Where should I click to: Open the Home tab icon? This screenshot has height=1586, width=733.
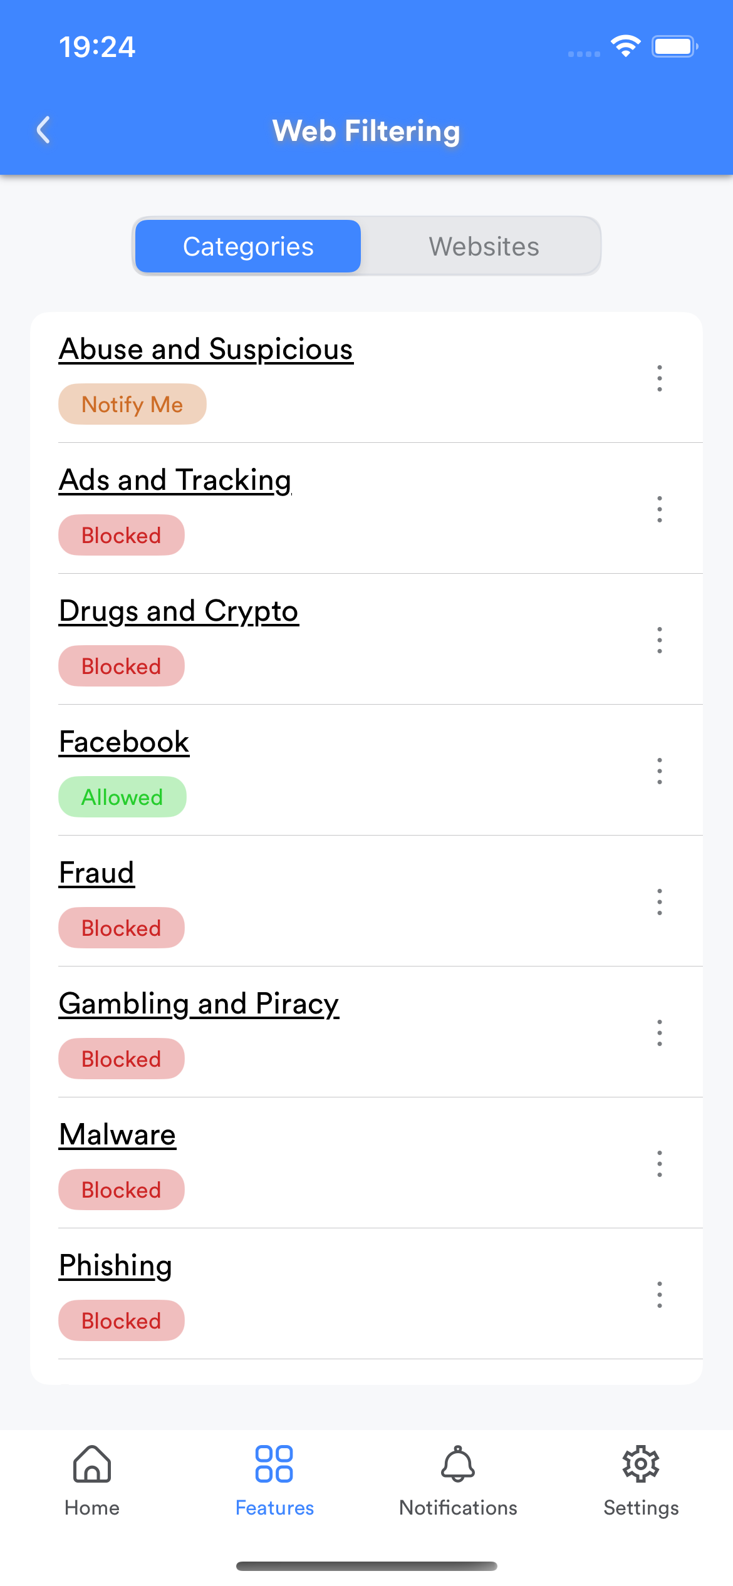(x=92, y=1464)
